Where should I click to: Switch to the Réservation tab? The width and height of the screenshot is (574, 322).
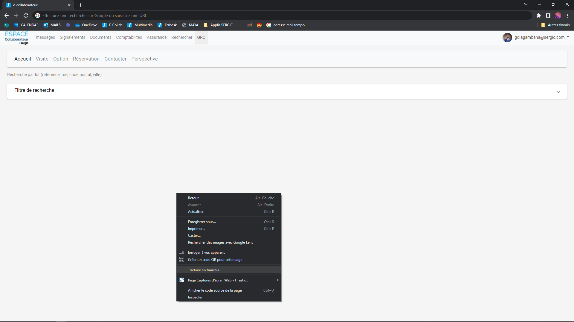click(x=86, y=59)
